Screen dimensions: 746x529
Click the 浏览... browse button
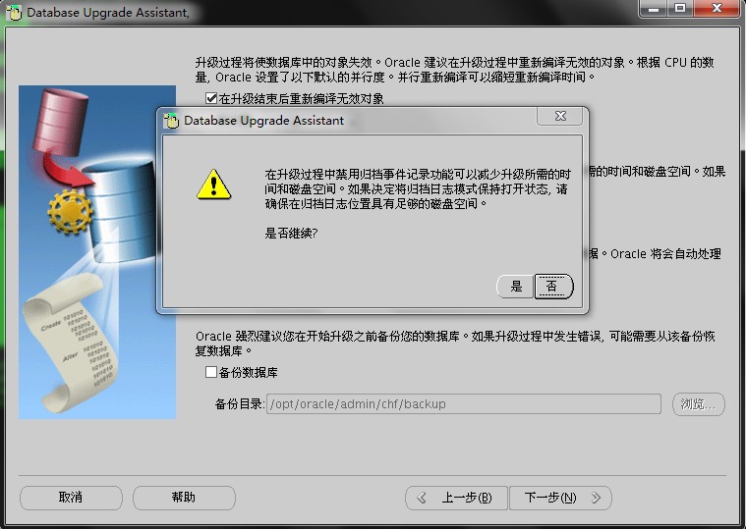(x=698, y=404)
